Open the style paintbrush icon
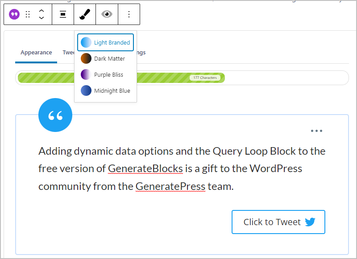This screenshot has width=357, height=259. click(x=84, y=14)
